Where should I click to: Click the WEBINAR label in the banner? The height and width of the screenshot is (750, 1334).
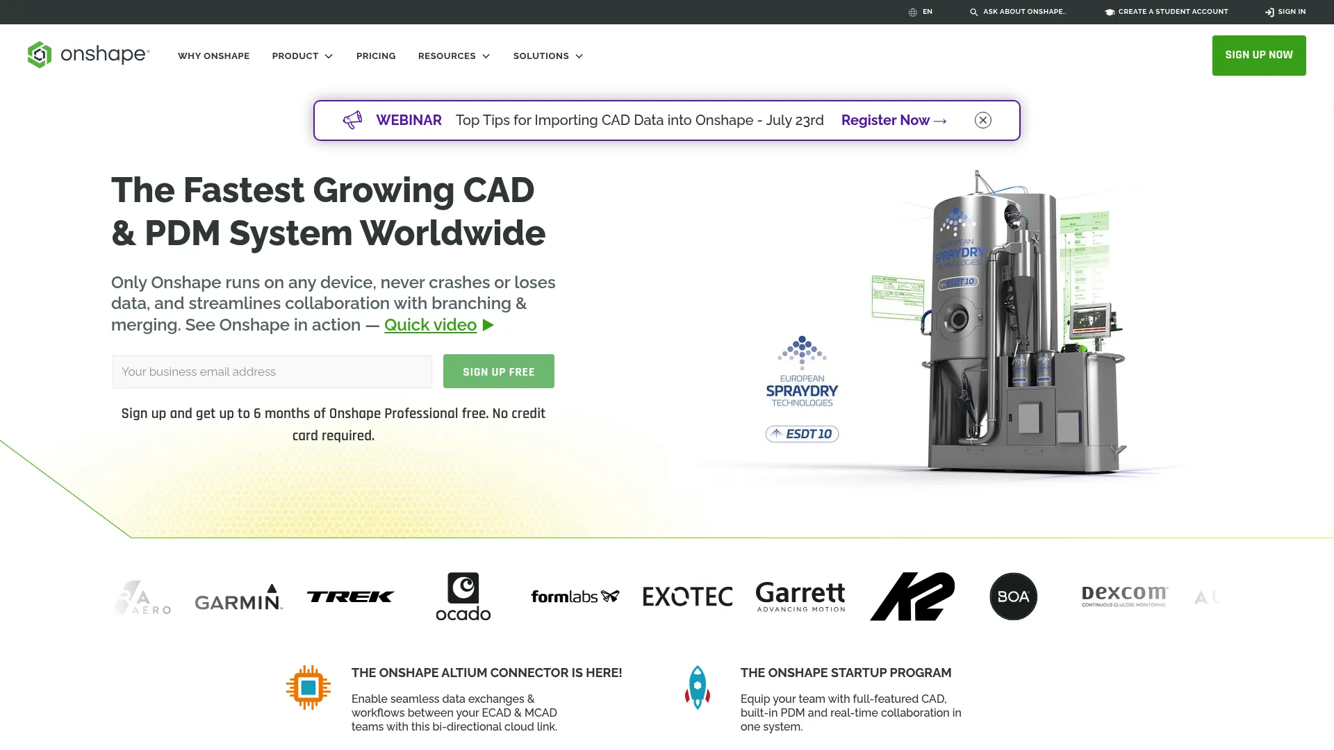tap(409, 120)
